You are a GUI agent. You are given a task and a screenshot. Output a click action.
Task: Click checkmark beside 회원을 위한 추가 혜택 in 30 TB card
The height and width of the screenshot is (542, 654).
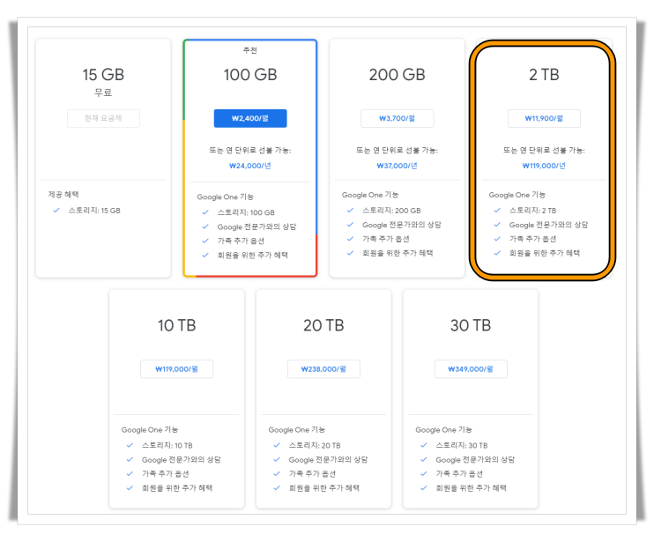(424, 488)
